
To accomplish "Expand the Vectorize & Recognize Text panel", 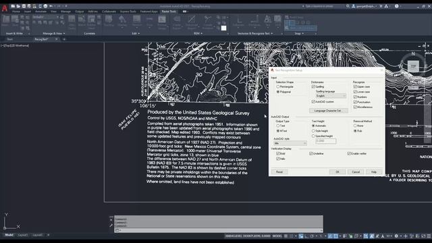I will (255, 34).
